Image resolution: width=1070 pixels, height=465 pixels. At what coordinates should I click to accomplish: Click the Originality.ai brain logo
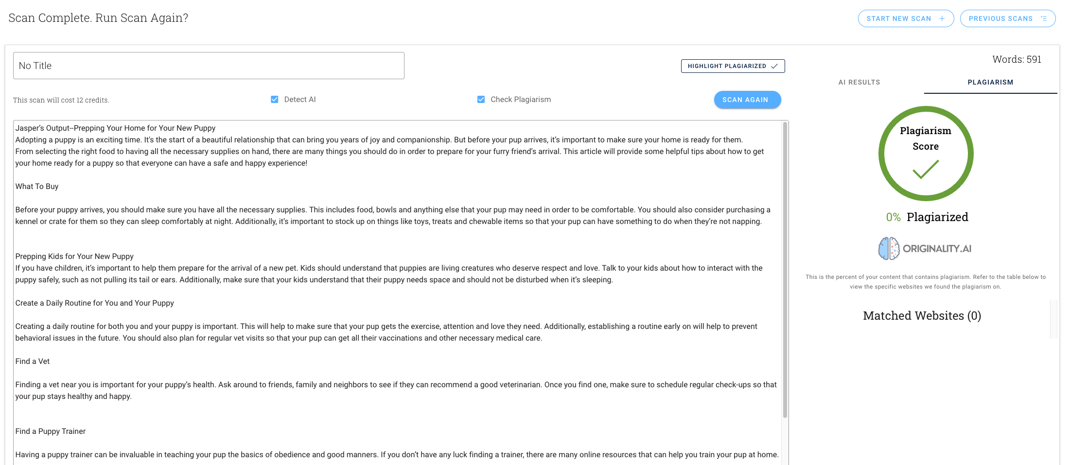(x=888, y=248)
